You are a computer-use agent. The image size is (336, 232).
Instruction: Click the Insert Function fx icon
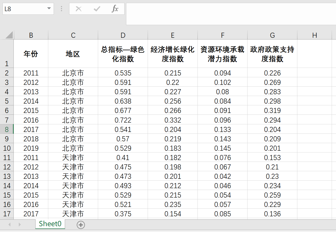click(115, 9)
